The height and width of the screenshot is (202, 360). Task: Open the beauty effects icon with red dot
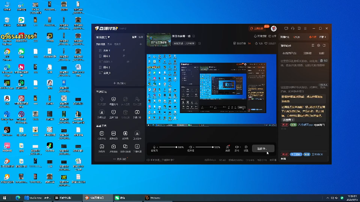pyautogui.click(x=228, y=147)
